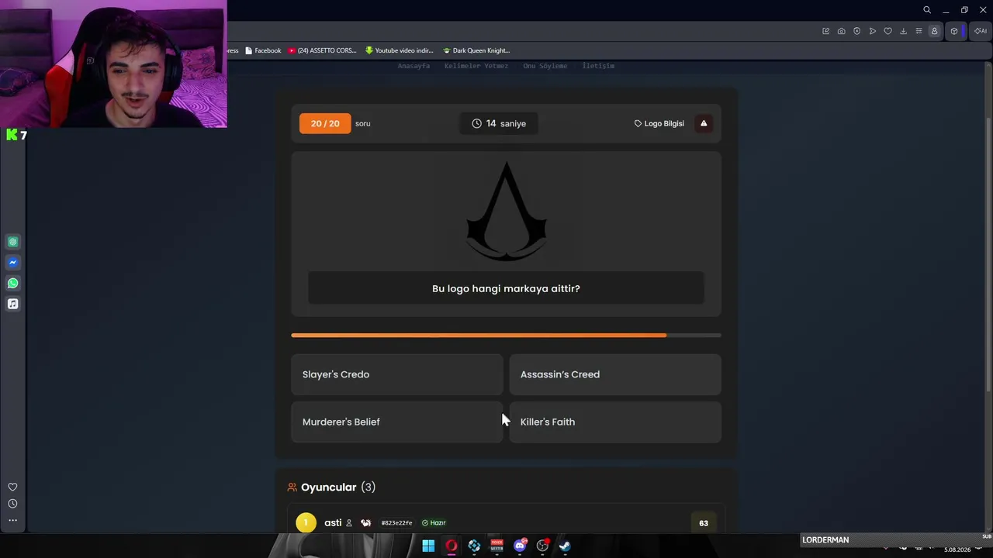Open the ASSETTO CORS... YouTube bookmark
The width and height of the screenshot is (993, 558).
[x=322, y=50]
